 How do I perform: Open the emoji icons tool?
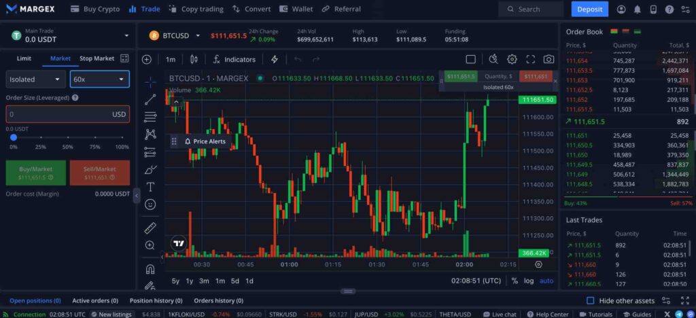tap(150, 205)
